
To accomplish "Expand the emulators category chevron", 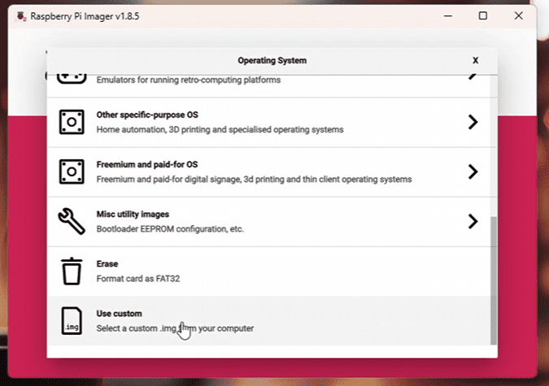I will coord(472,76).
